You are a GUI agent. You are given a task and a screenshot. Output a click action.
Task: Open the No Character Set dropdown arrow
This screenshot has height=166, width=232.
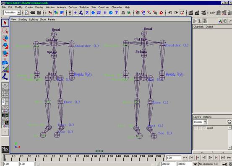point(196,164)
